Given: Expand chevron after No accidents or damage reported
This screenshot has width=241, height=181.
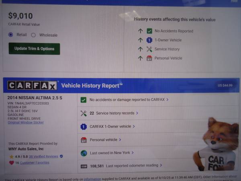Looking at the screenshot, I should (x=167, y=100).
